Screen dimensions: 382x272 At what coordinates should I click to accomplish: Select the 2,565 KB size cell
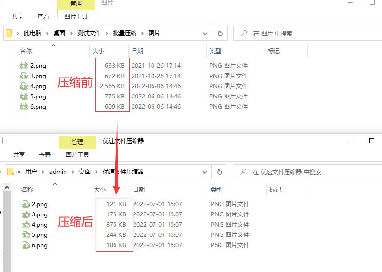(x=112, y=86)
